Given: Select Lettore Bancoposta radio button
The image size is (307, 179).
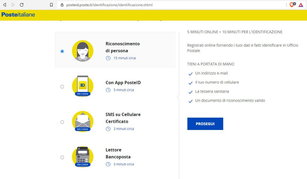Looking at the screenshot, I should (62, 158).
